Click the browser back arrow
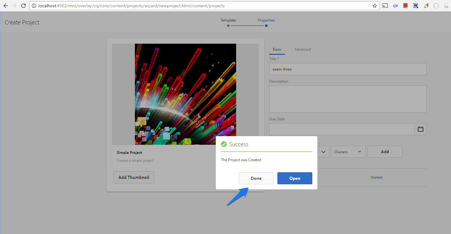This screenshot has width=451, height=234. [x=5, y=6]
